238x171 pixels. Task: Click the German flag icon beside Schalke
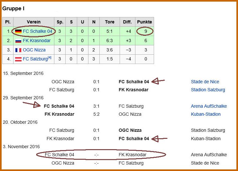[18, 31]
